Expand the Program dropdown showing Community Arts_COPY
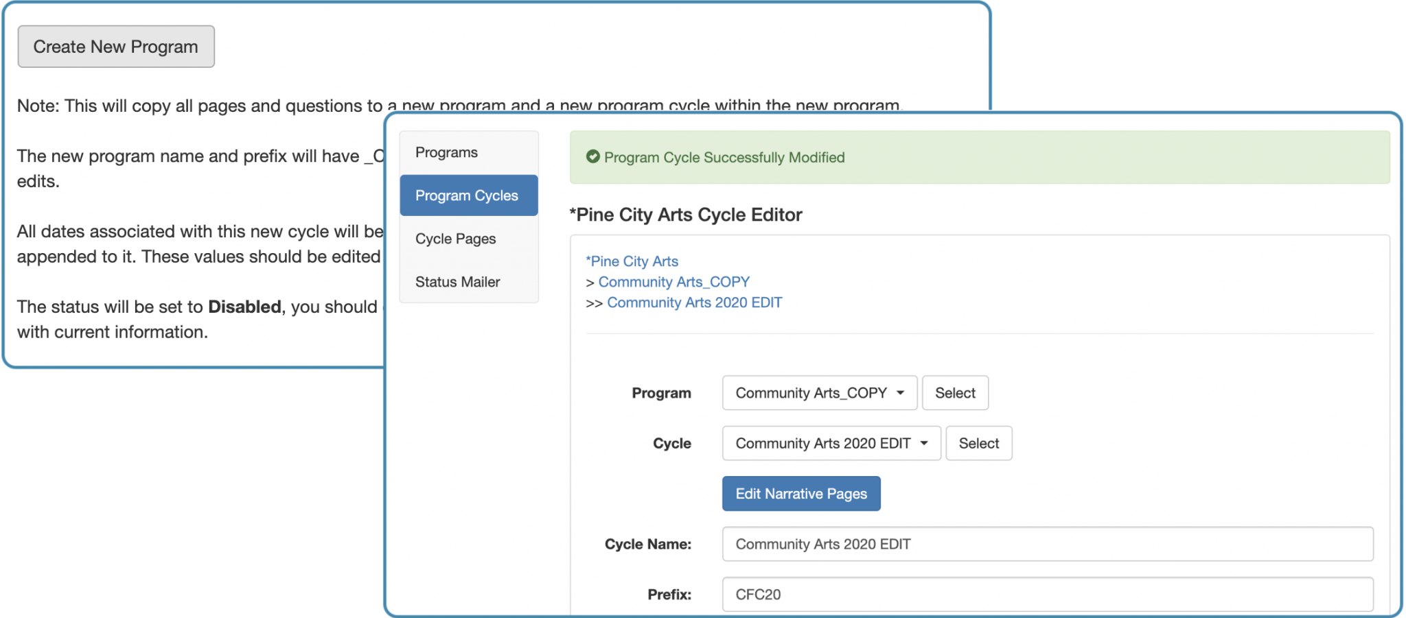 coord(819,393)
